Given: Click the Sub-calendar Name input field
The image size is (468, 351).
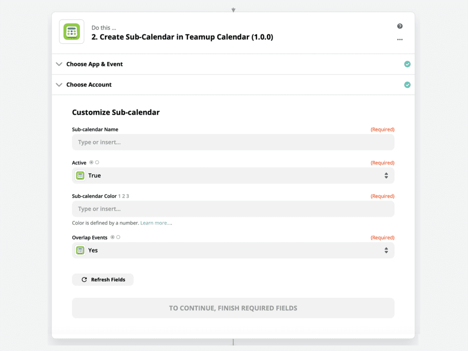Looking at the screenshot, I should (x=233, y=142).
